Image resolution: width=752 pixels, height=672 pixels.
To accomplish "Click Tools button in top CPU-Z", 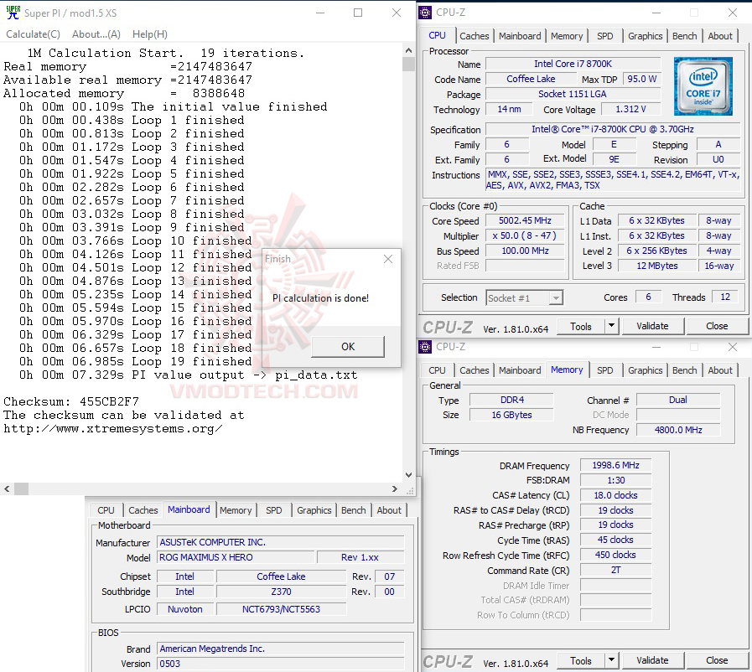I will click(x=580, y=327).
